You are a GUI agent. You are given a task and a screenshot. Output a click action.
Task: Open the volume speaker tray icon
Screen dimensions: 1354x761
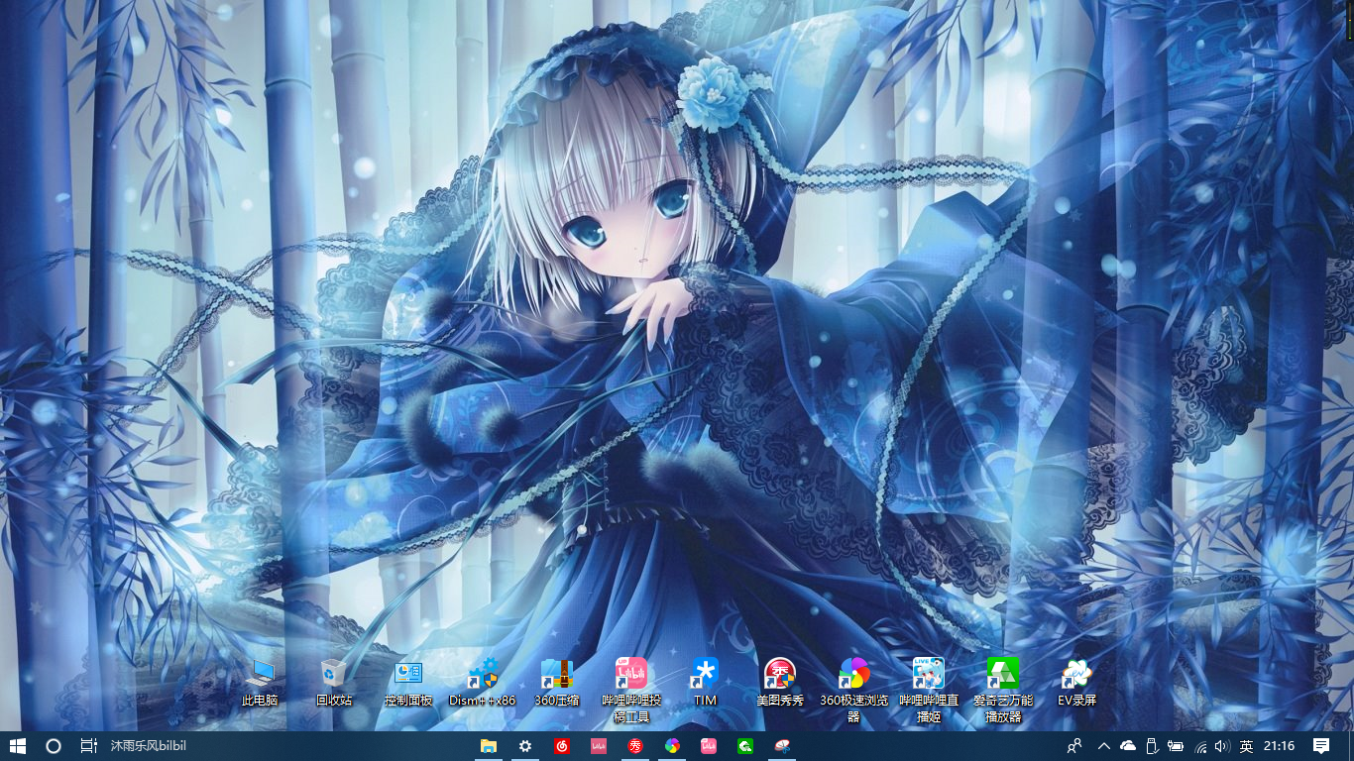(1221, 746)
